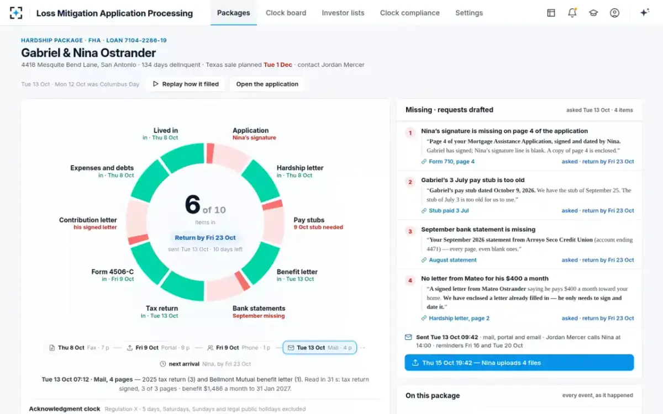
Task: Click Gabriel's 3 July pay stub is too old
Action: [x=473, y=181]
